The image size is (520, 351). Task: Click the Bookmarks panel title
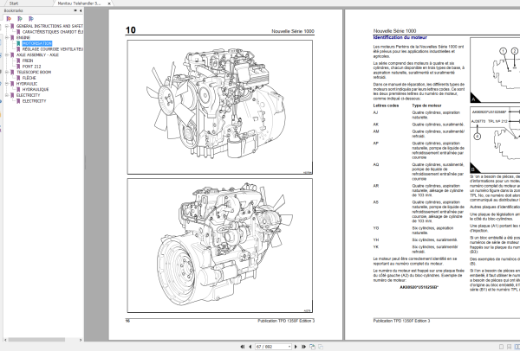click(x=13, y=10)
